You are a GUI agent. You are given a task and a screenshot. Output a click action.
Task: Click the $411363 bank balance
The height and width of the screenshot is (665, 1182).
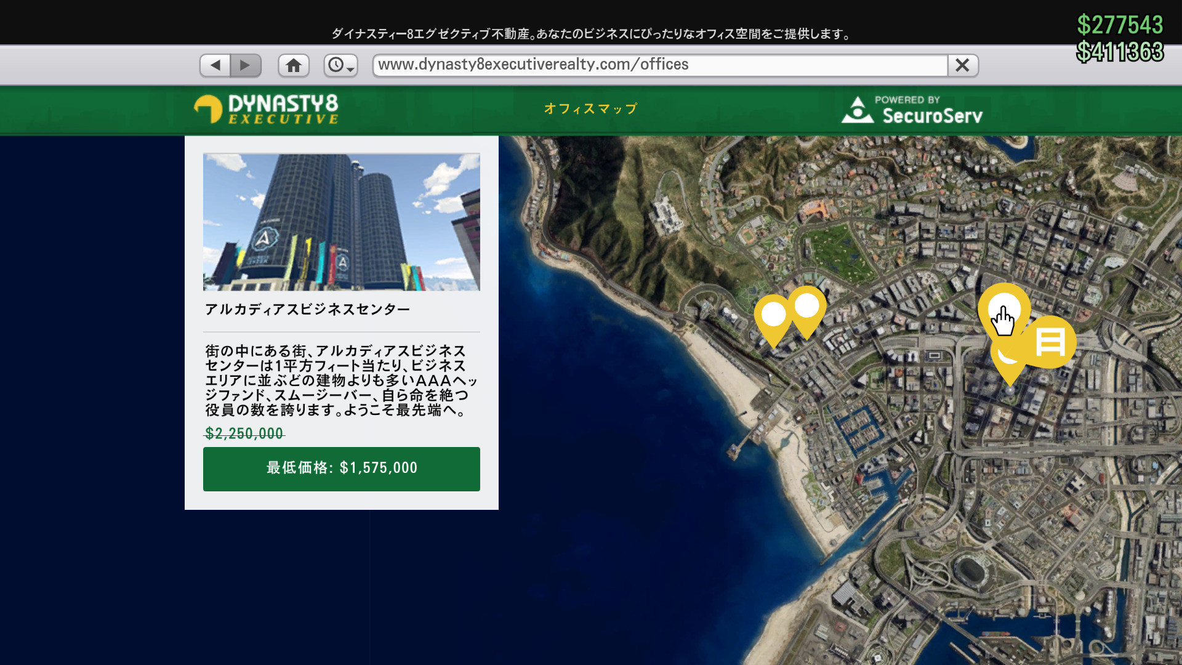[x=1120, y=52]
